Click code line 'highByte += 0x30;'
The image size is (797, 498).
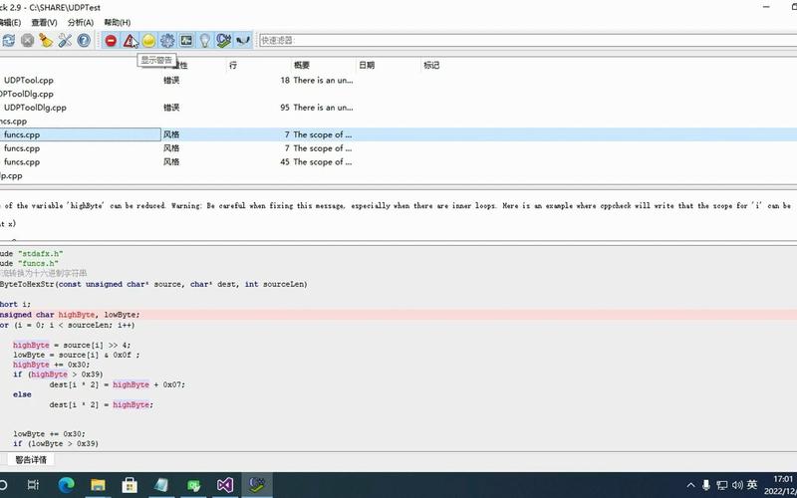coord(52,365)
